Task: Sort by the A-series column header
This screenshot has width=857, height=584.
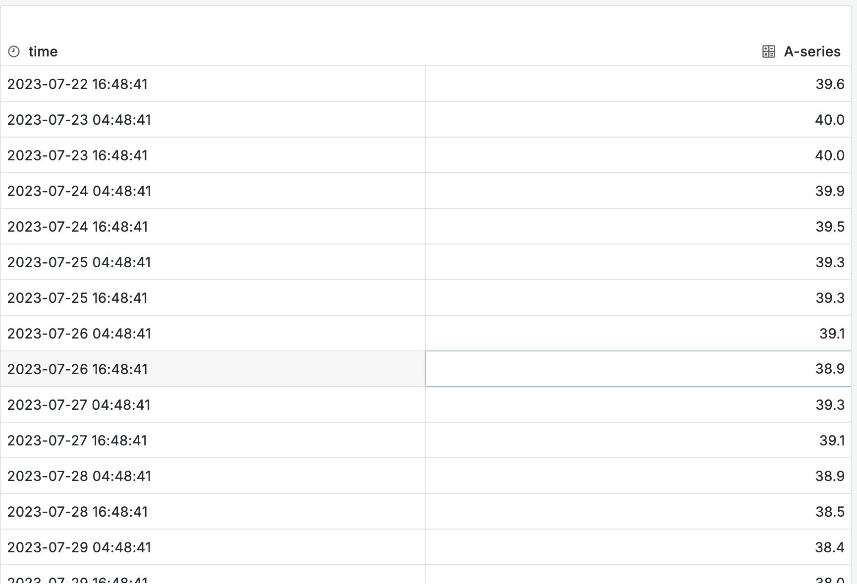Action: 812,51
